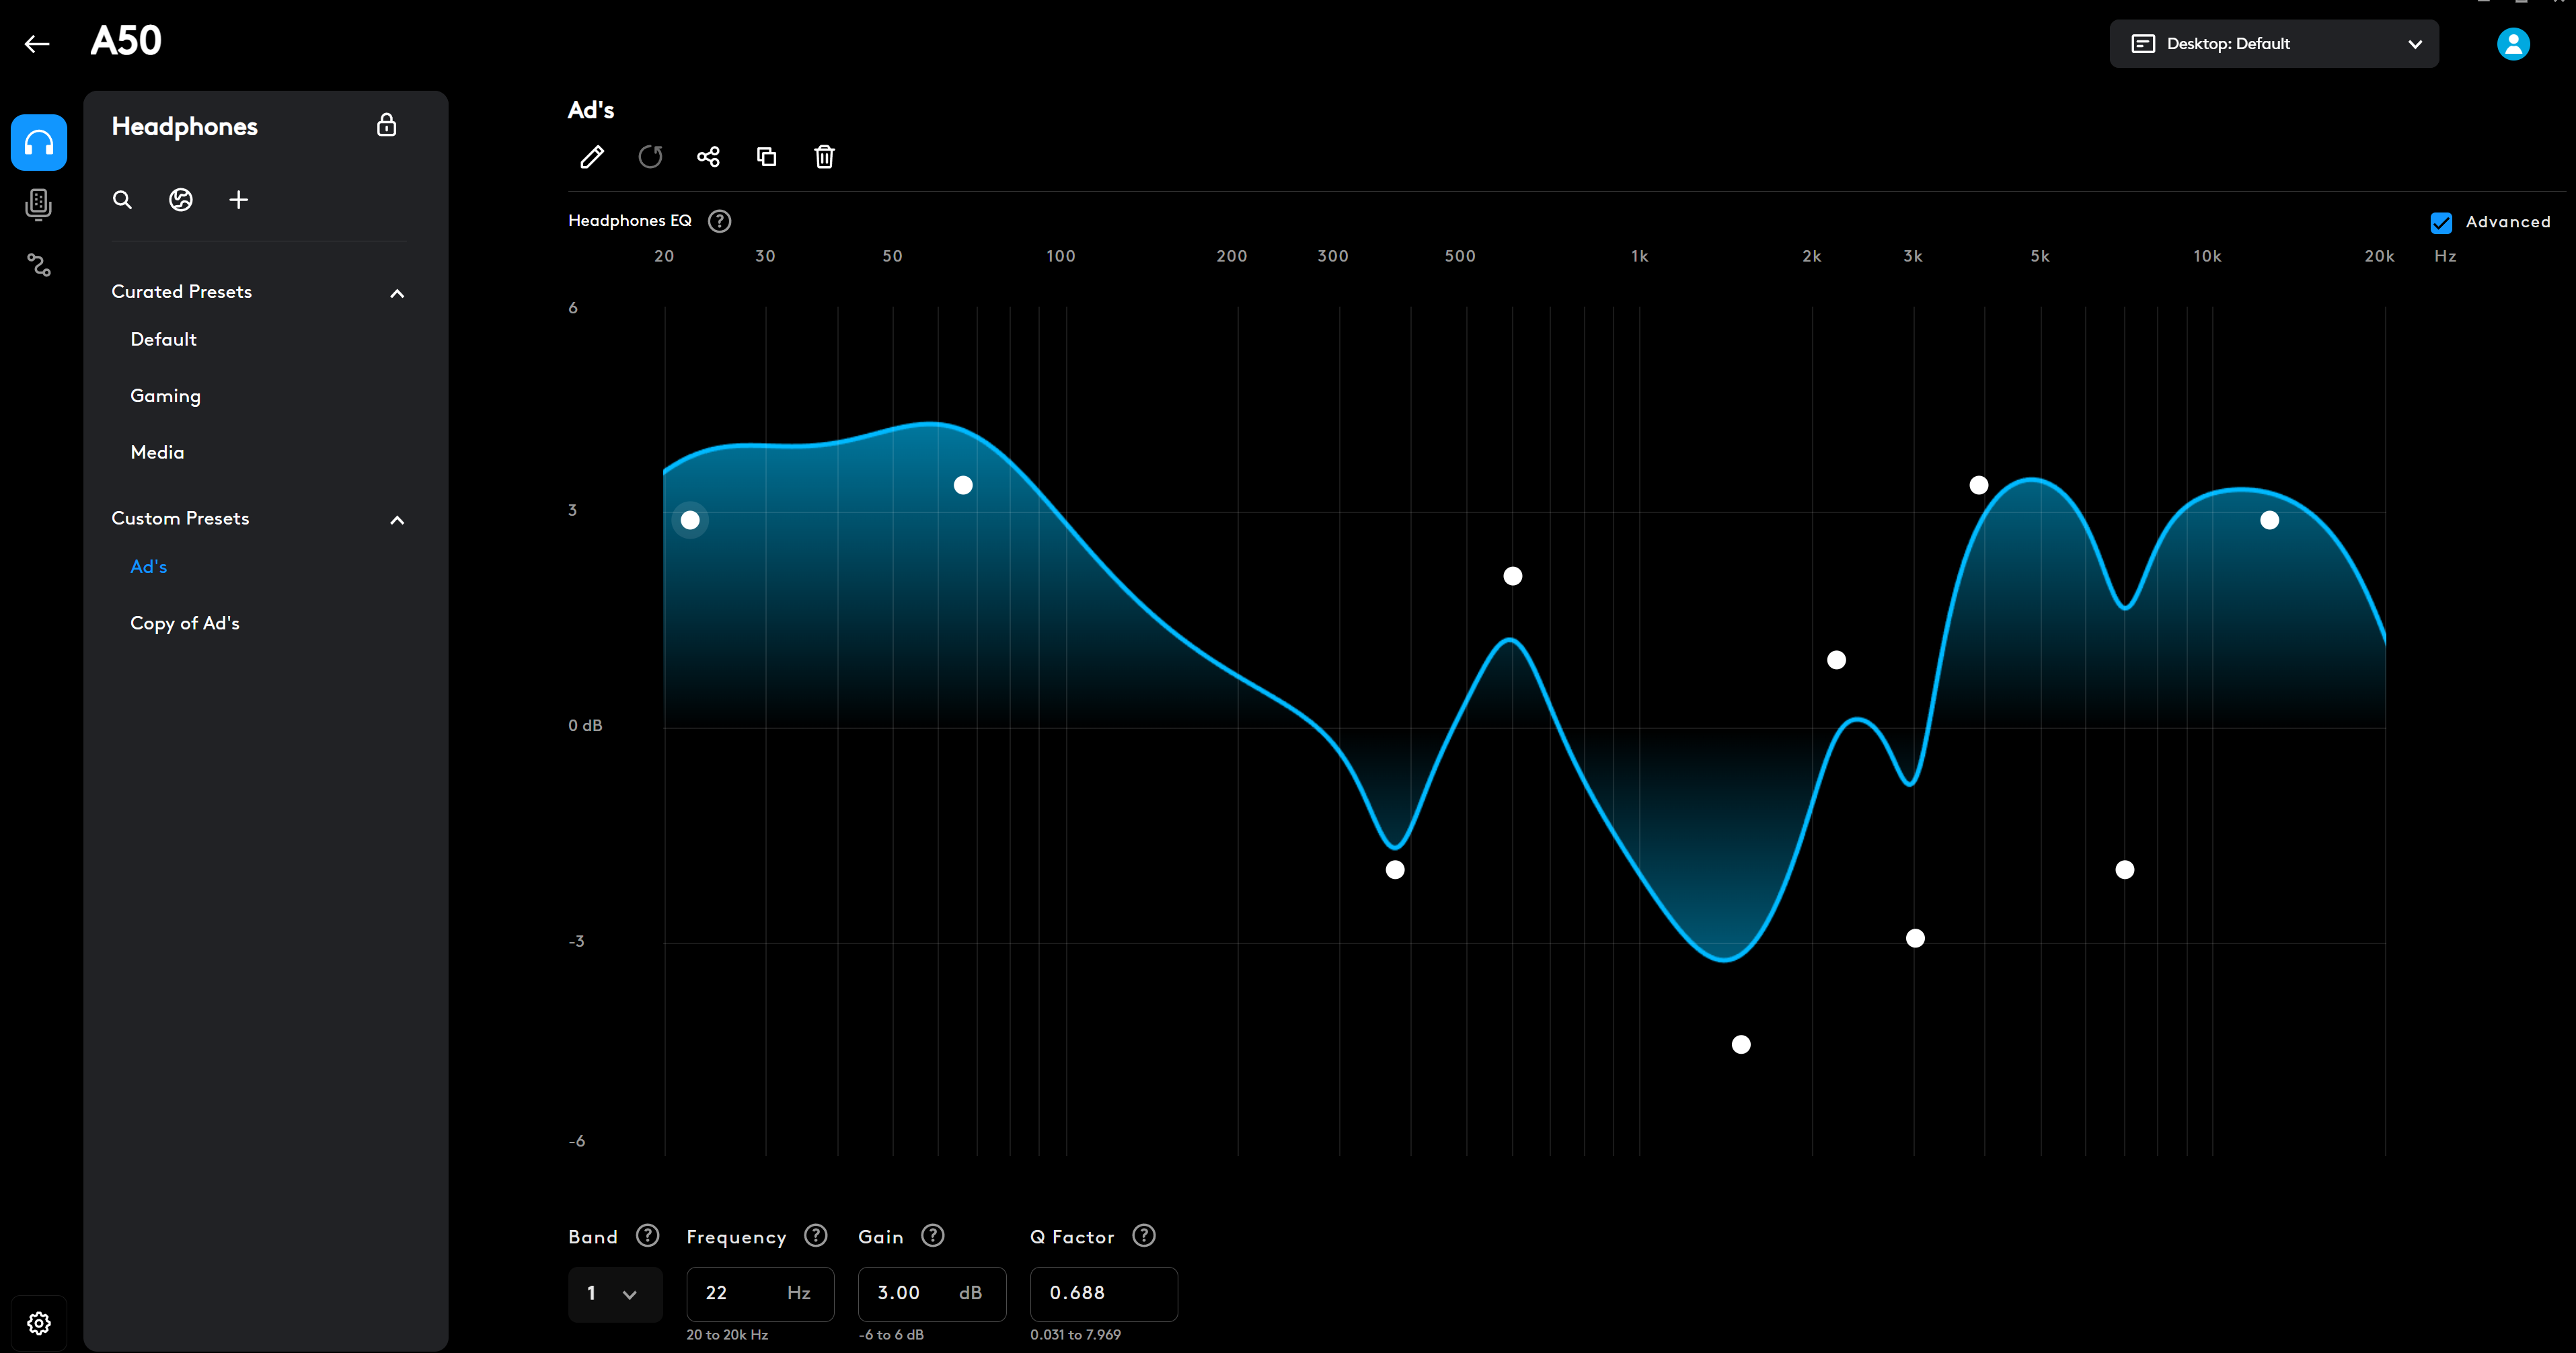Select the Media preset

point(157,452)
